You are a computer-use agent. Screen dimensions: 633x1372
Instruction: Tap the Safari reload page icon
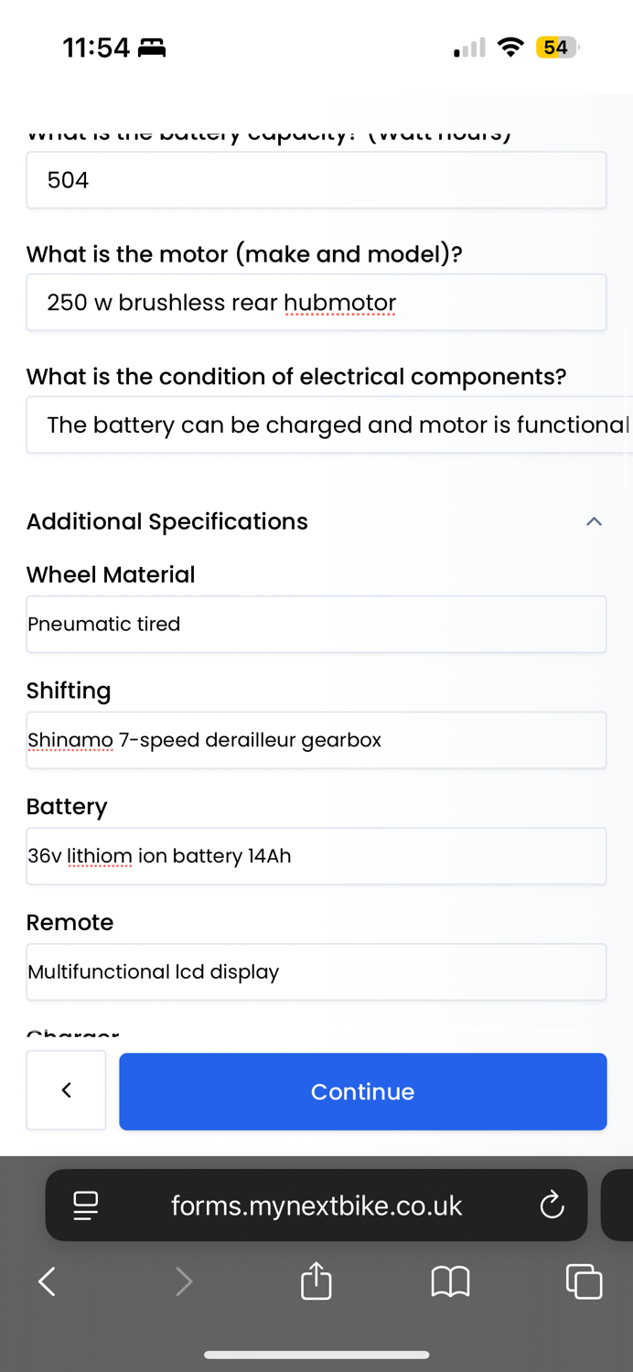[552, 1205]
